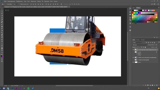Select the Hand tool
The image size is (160, 90).
(2, 48)
